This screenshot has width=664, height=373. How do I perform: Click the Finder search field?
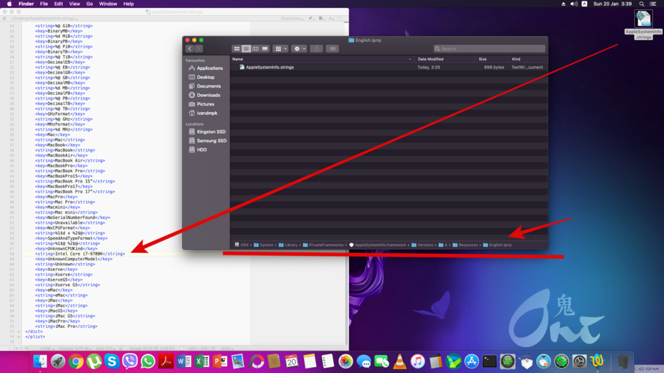[489, 49]
